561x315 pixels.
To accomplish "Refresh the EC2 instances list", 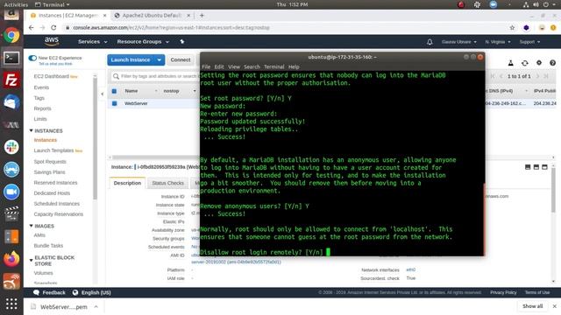I will tap(525, 63).
